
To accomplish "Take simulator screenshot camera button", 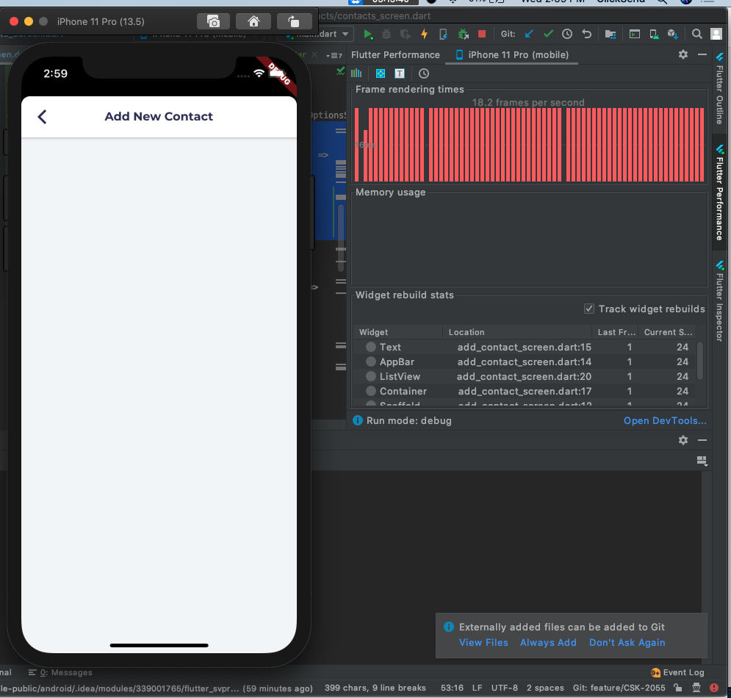I will click(213, 21).
